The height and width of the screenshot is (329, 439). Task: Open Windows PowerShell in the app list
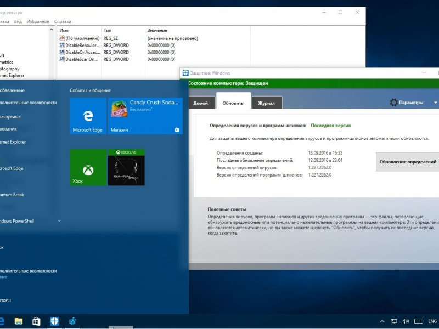pyautogui.click(x=17, y=221)
